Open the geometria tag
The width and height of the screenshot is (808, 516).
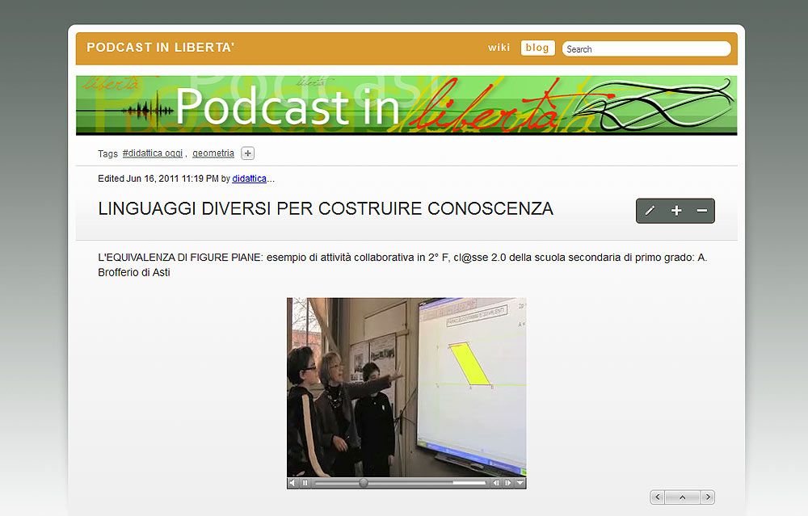tap(213, 153)
